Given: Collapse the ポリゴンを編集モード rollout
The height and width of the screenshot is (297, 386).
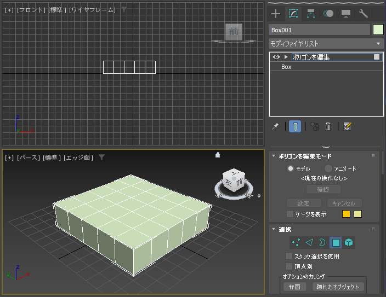Looking at the screenshot, I should point(274,156).
